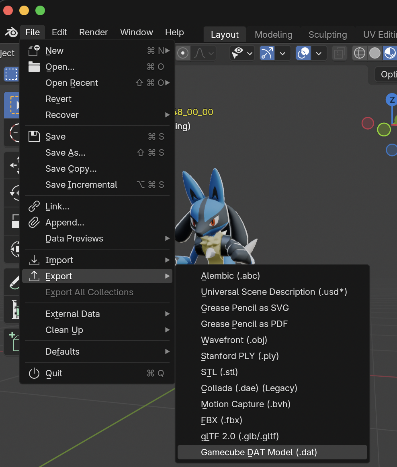Choose Save As... menu entry

[97, 153]
